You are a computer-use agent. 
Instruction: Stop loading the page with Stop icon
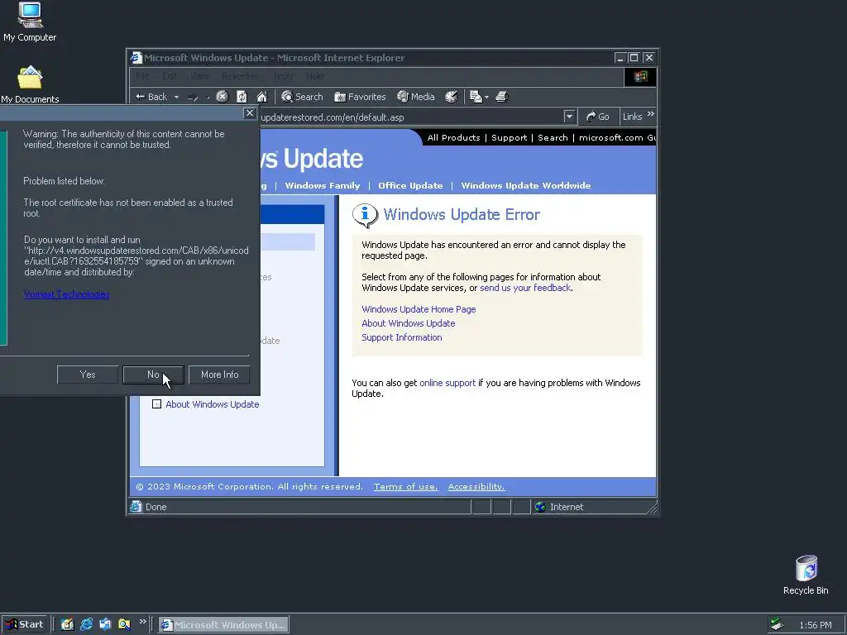click(222, 97)
